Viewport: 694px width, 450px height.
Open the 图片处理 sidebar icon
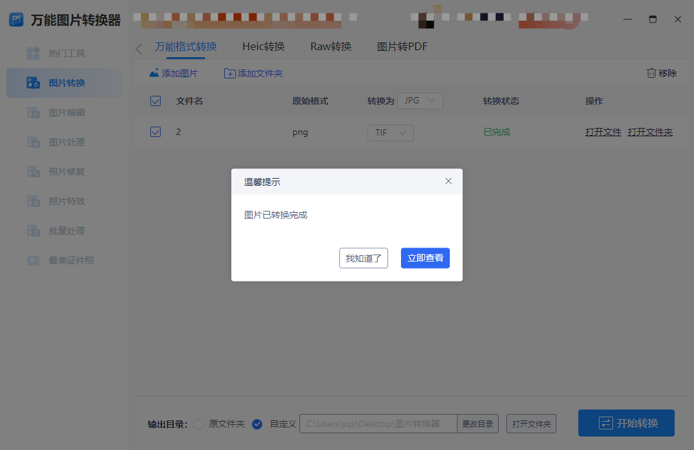(33, 142)
